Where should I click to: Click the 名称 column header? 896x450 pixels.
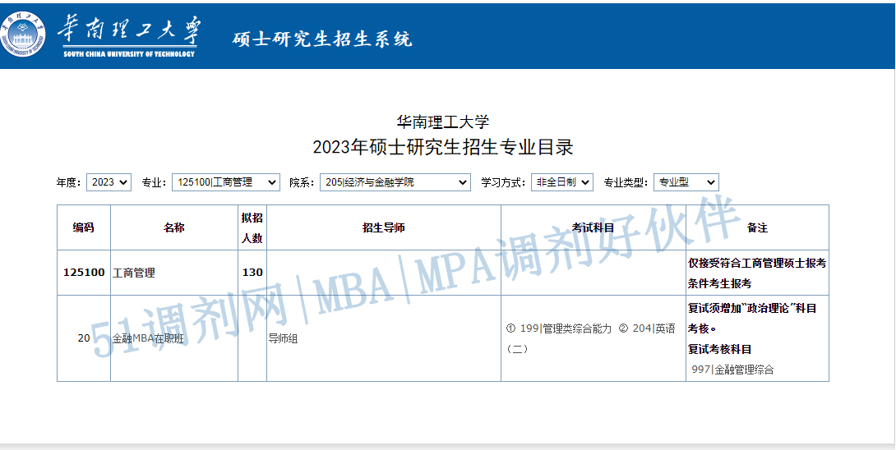174,227
